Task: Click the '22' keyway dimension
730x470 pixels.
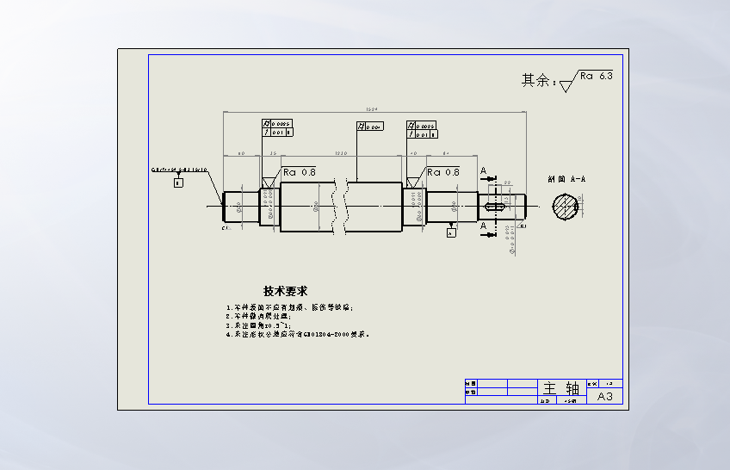Action: [x=507, y=182]
